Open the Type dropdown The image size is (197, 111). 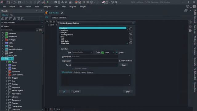click(x=91, y=52)
